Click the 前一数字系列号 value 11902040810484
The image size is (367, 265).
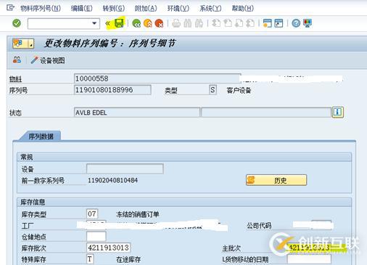click(112, 180)
